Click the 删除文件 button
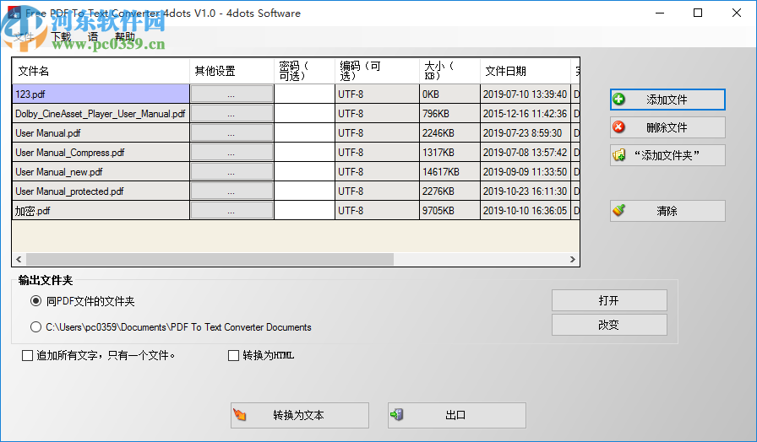757x442 pixels. [x=667, y=127]
